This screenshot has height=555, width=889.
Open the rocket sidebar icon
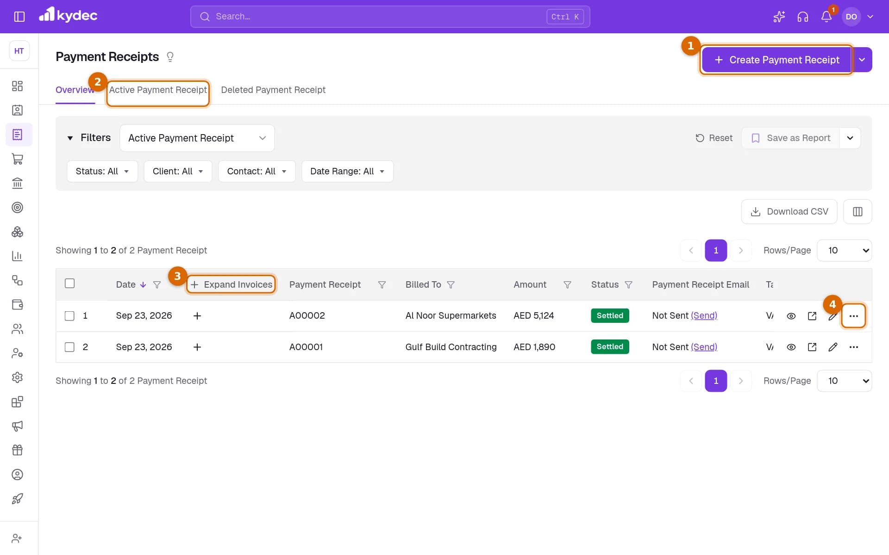point(17,499)
